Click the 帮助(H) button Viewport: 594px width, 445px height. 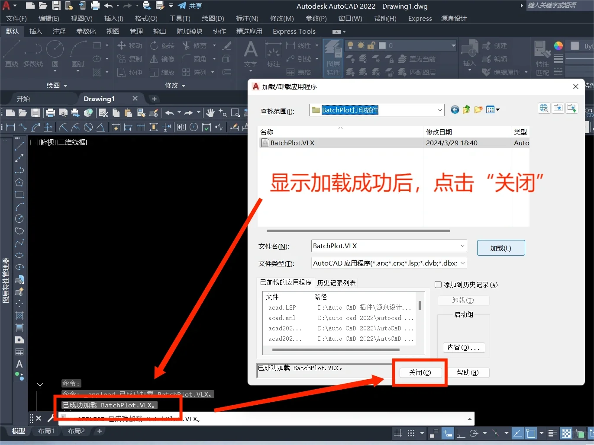click(x=468, y=372)
